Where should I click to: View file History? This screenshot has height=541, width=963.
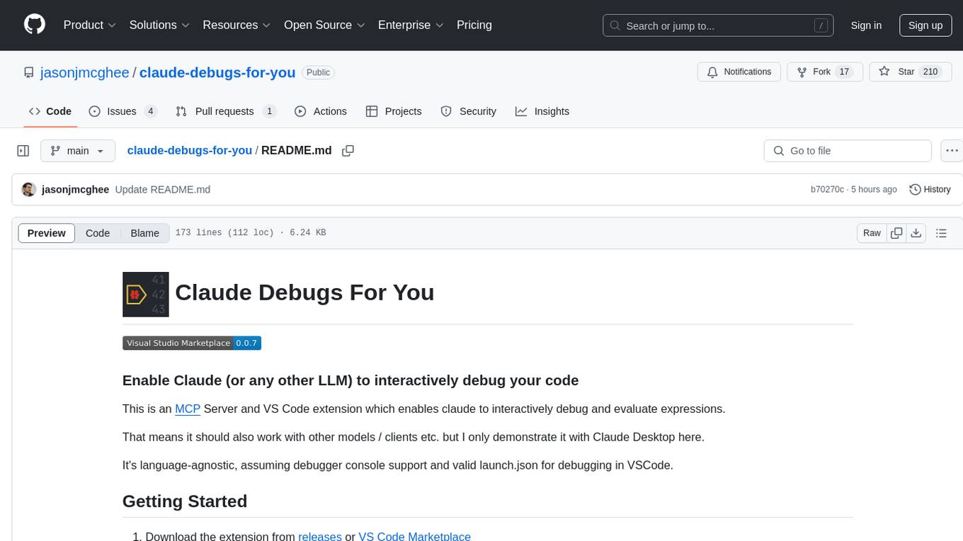930,189
